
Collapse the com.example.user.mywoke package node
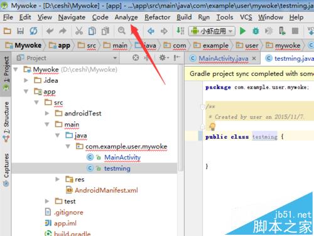[x=68, y=146]
